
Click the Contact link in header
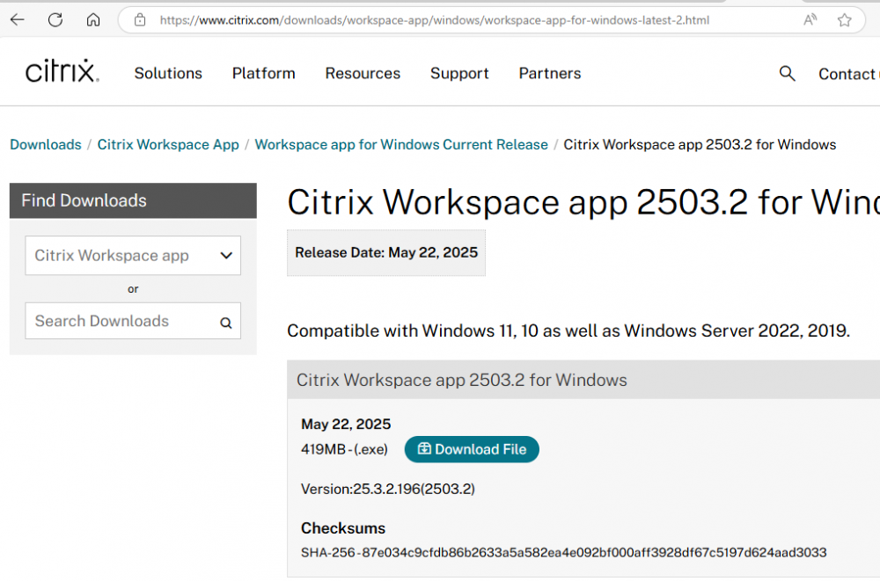click(x=848, y=74)
